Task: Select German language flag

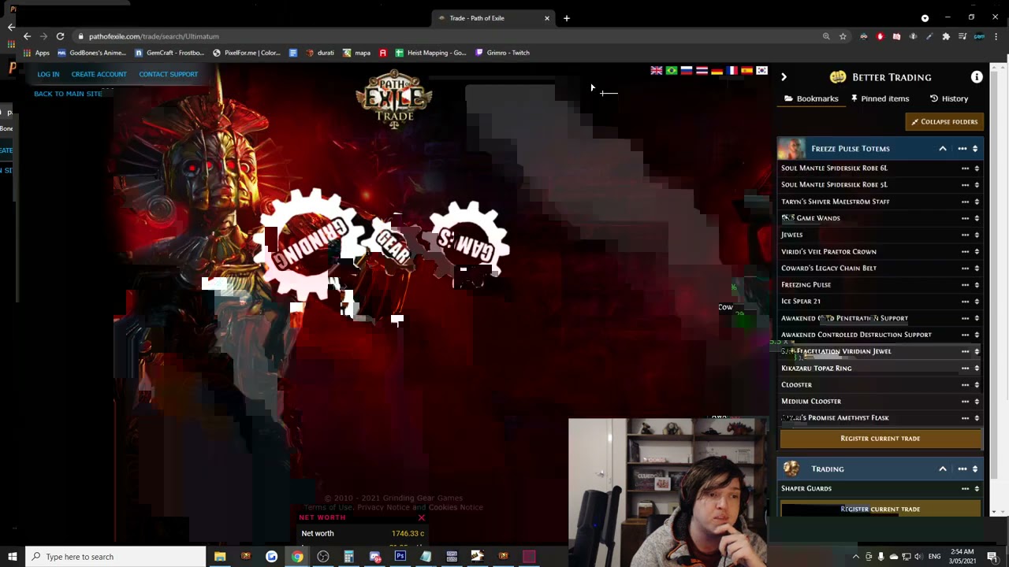Action: click(717, 71)
